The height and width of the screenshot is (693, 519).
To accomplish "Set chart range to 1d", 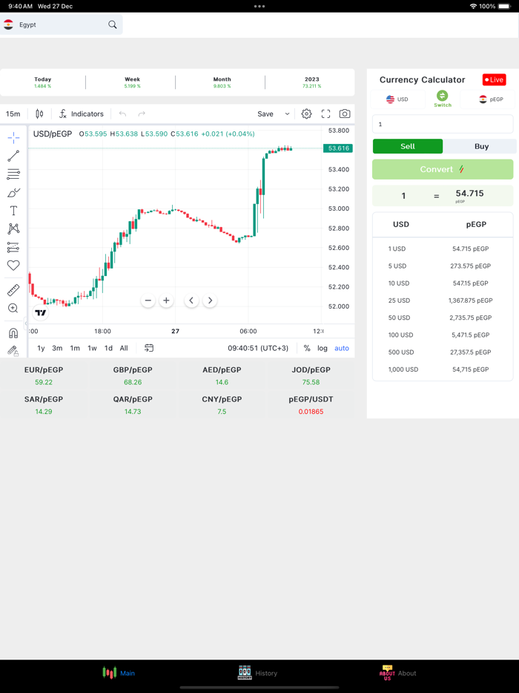I will click(x=108, y=348).
